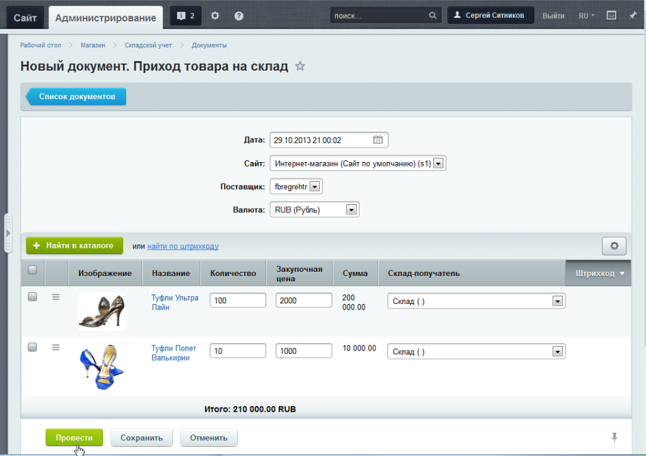Open Туфли Полет Валькирии product link
This screenshot has width=646, height=456.
click(x=173, y=353)
